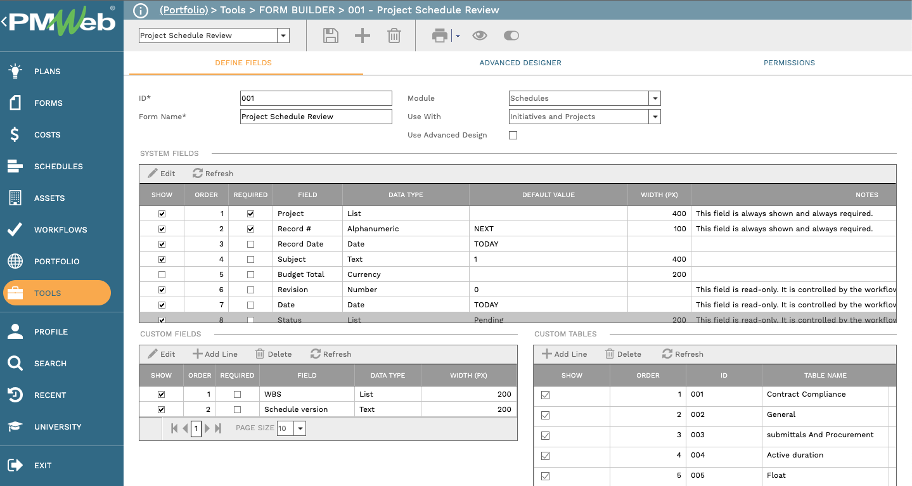Click the info icon in the header
The width and height of the screenshot is (912, 486).
click(x=141, y=10)
